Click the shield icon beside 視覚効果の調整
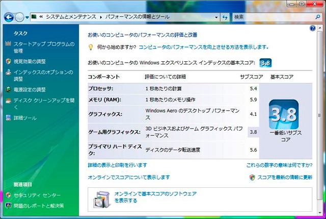This screenshot has width=326, height=219. 8,61
